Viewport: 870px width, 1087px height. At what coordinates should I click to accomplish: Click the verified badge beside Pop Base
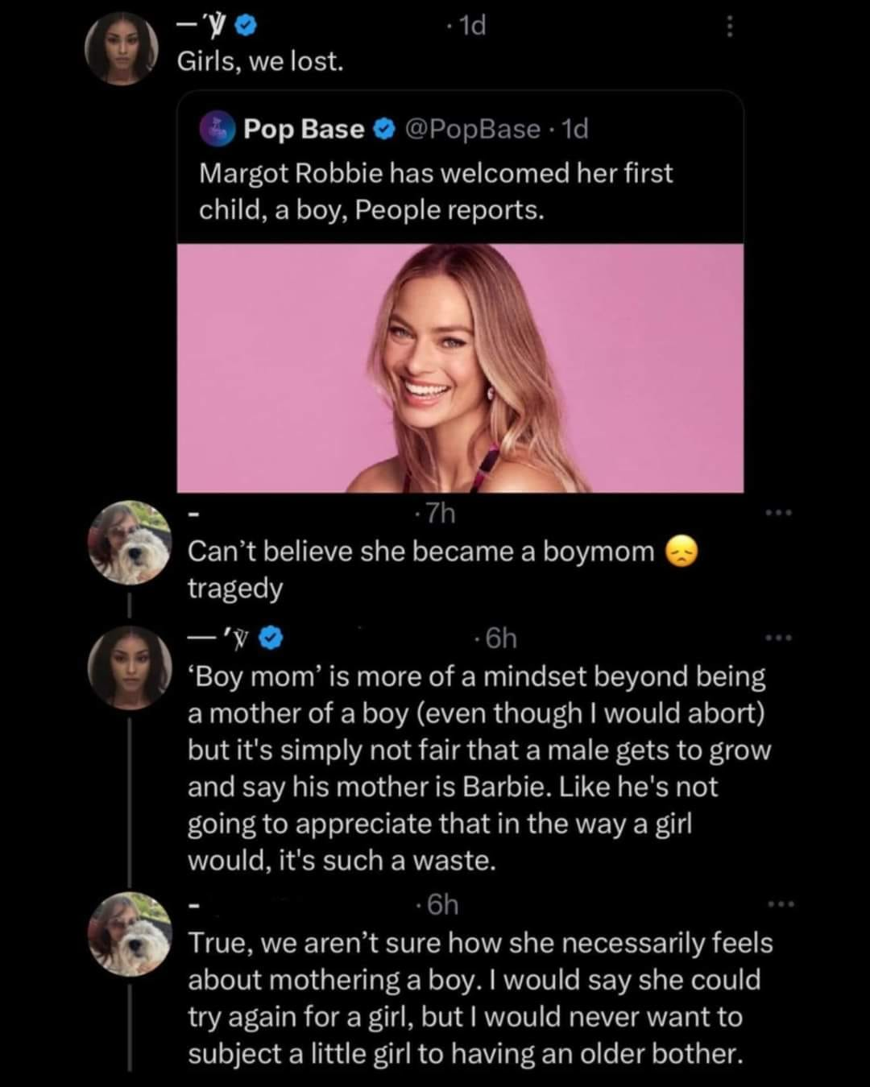tap(384, 129)
